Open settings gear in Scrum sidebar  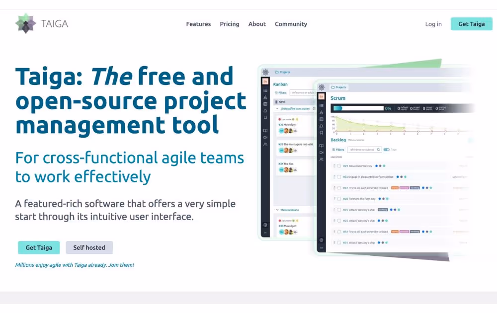pos(322,240)
